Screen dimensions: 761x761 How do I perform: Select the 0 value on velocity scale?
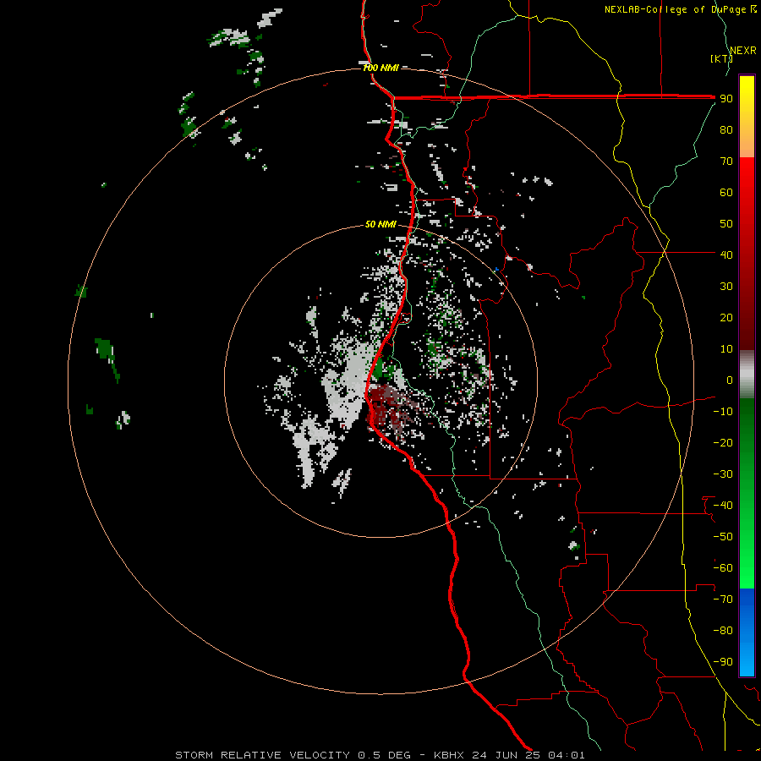(x=730, y=380)
